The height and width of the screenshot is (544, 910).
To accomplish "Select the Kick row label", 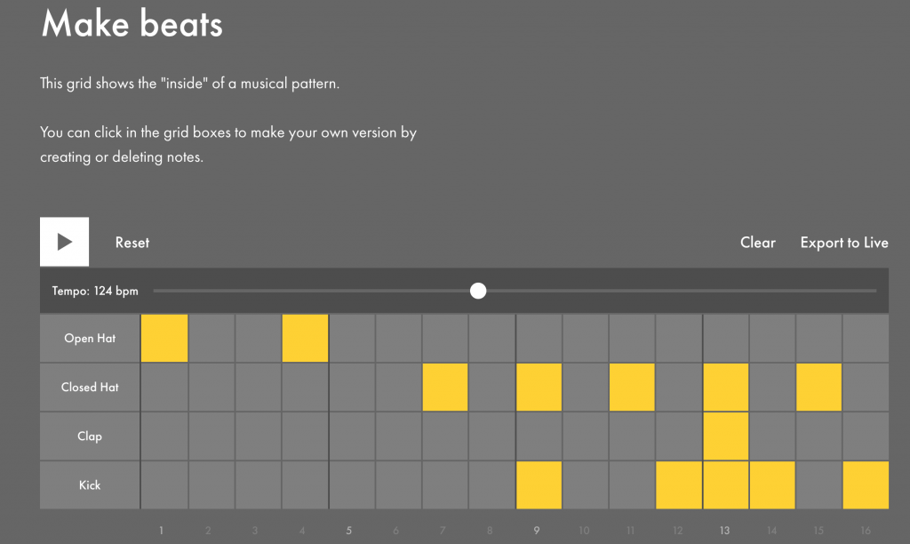I will (x=90, y=484).
